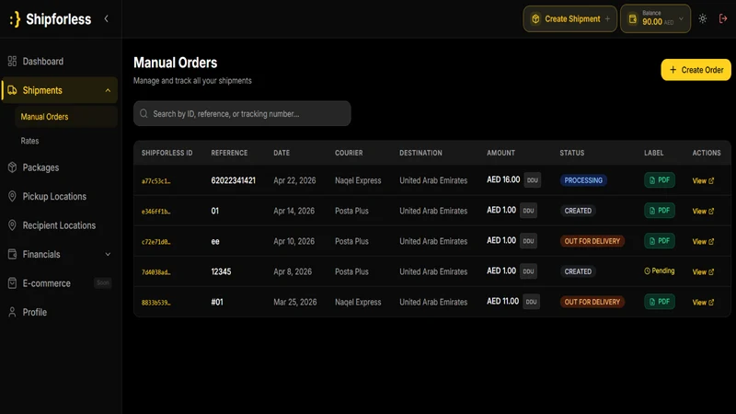This screenshot has width=736, height=414.
Task: Click the logout icon
Action: tap(723, 18)
